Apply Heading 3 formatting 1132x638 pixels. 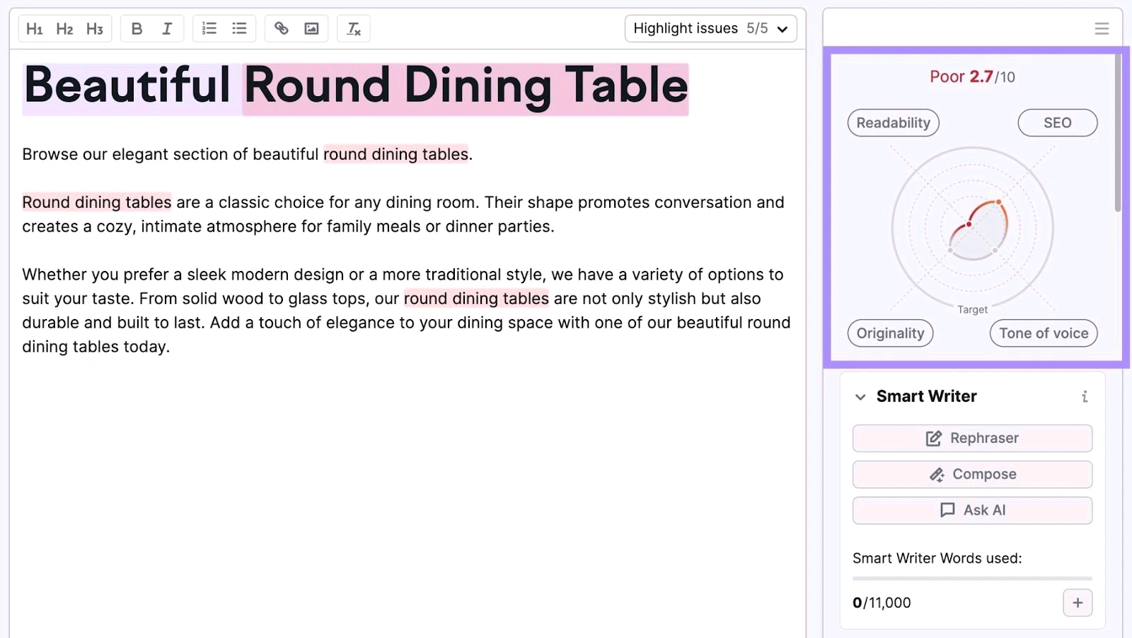pyautogui.click(x=95, y=29)
